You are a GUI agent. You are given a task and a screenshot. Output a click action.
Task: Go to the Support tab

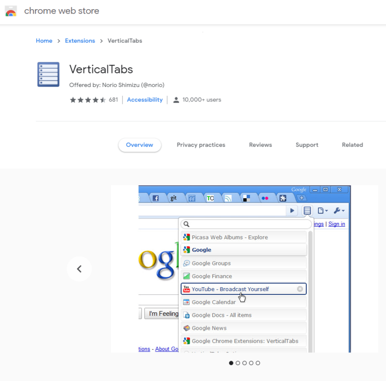click(x=307, y=145)
